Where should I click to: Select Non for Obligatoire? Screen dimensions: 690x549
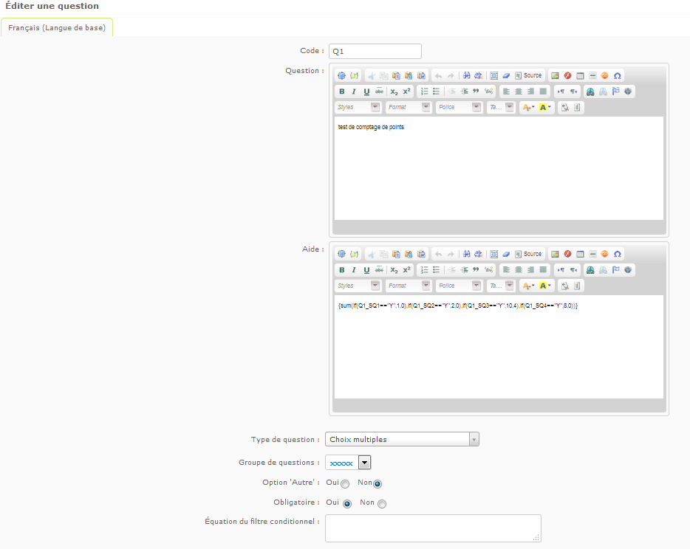coord(382,504)
